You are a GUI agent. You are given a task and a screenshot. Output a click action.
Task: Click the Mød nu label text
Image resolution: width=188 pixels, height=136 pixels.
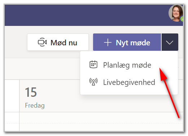[x=64, y=43]
